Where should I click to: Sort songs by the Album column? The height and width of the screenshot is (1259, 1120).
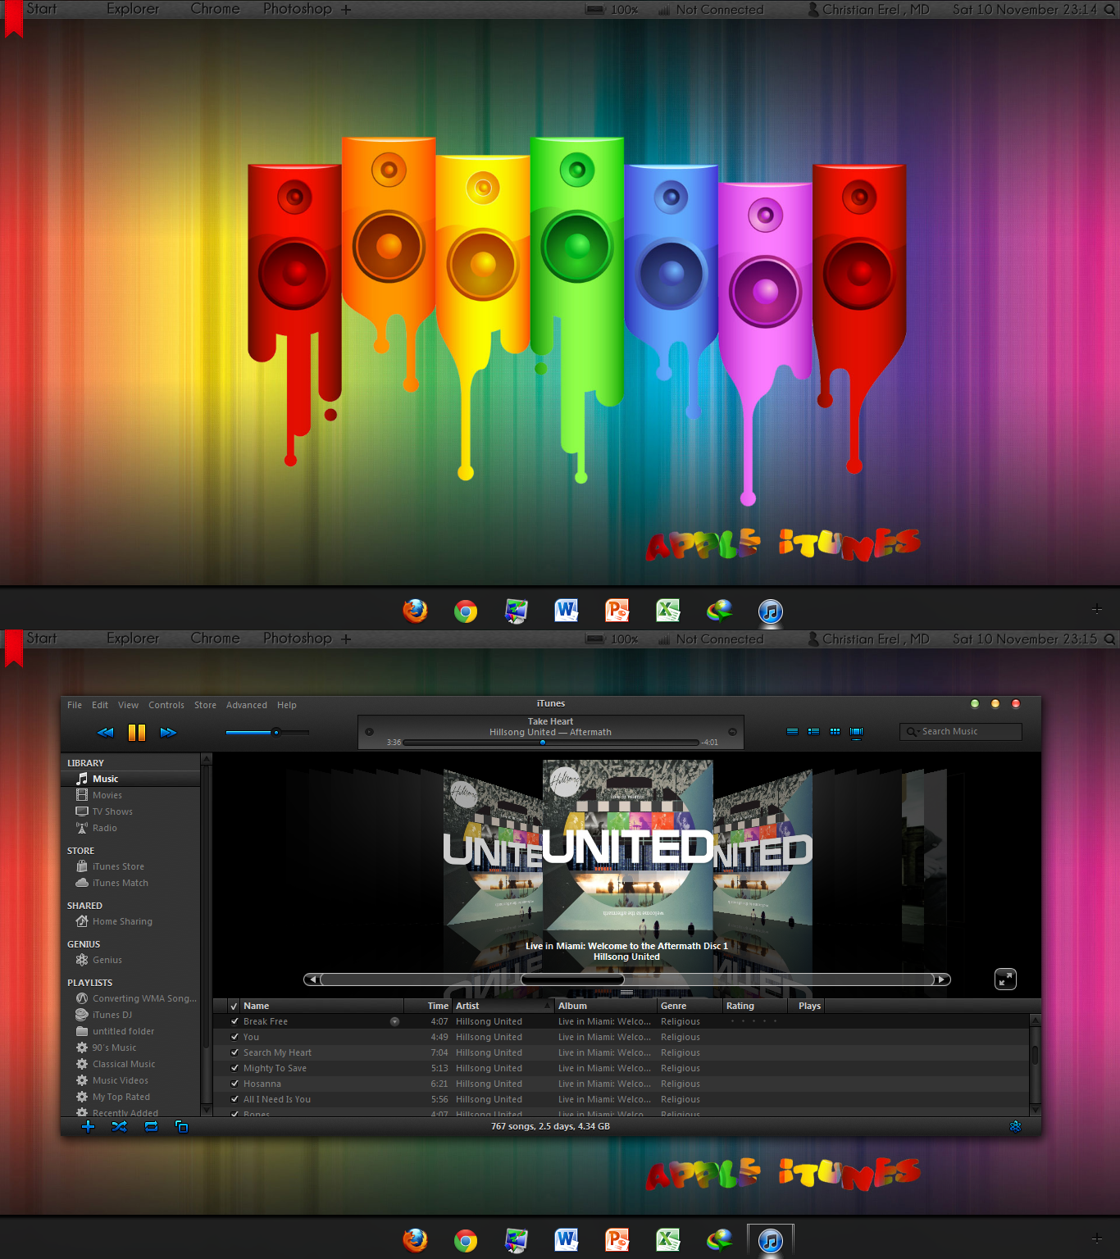click(606, 1006)
